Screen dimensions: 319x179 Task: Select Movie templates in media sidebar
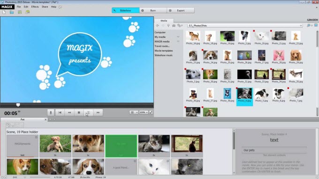[164, 51]
